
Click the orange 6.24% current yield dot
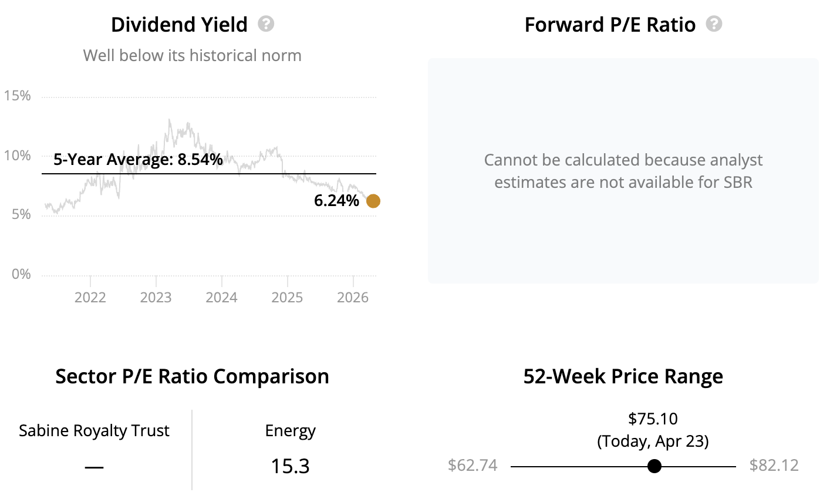(373, 201)
